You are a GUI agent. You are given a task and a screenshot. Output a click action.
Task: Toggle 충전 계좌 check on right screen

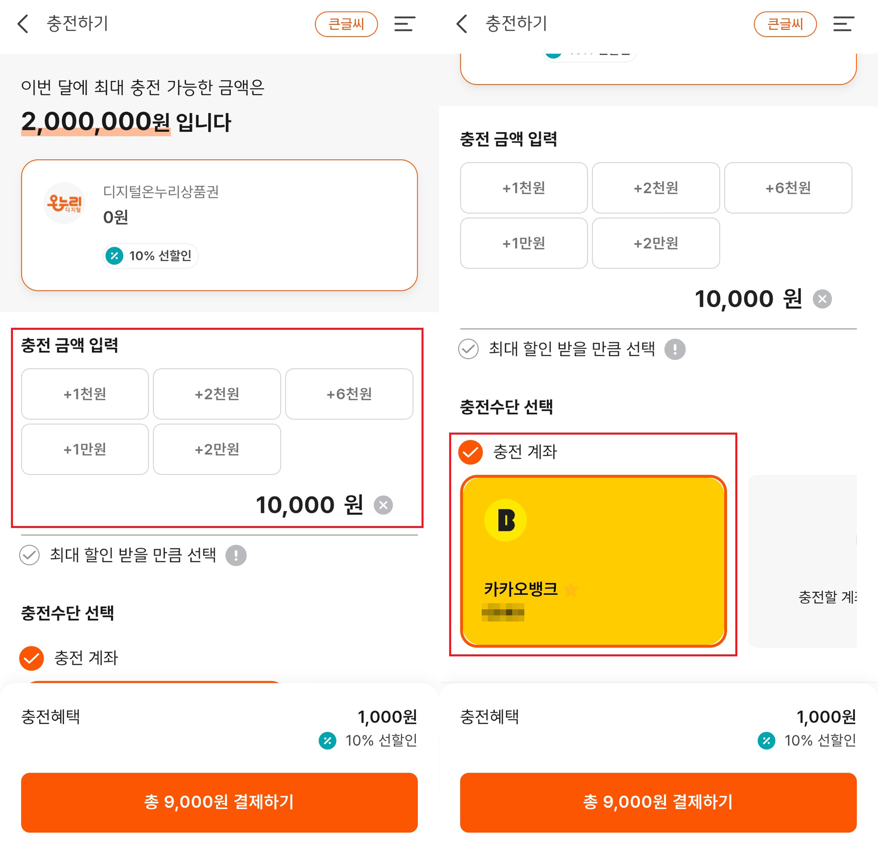tap(470, 452)
